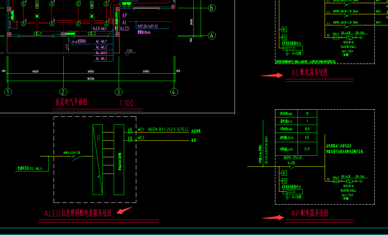Select the In=80 rating text
388x235 pixels.
click(x=291, y=163)
